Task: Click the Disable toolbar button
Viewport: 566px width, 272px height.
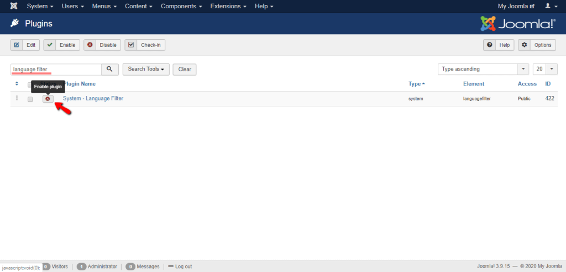Action: click(x=102, y=45)
